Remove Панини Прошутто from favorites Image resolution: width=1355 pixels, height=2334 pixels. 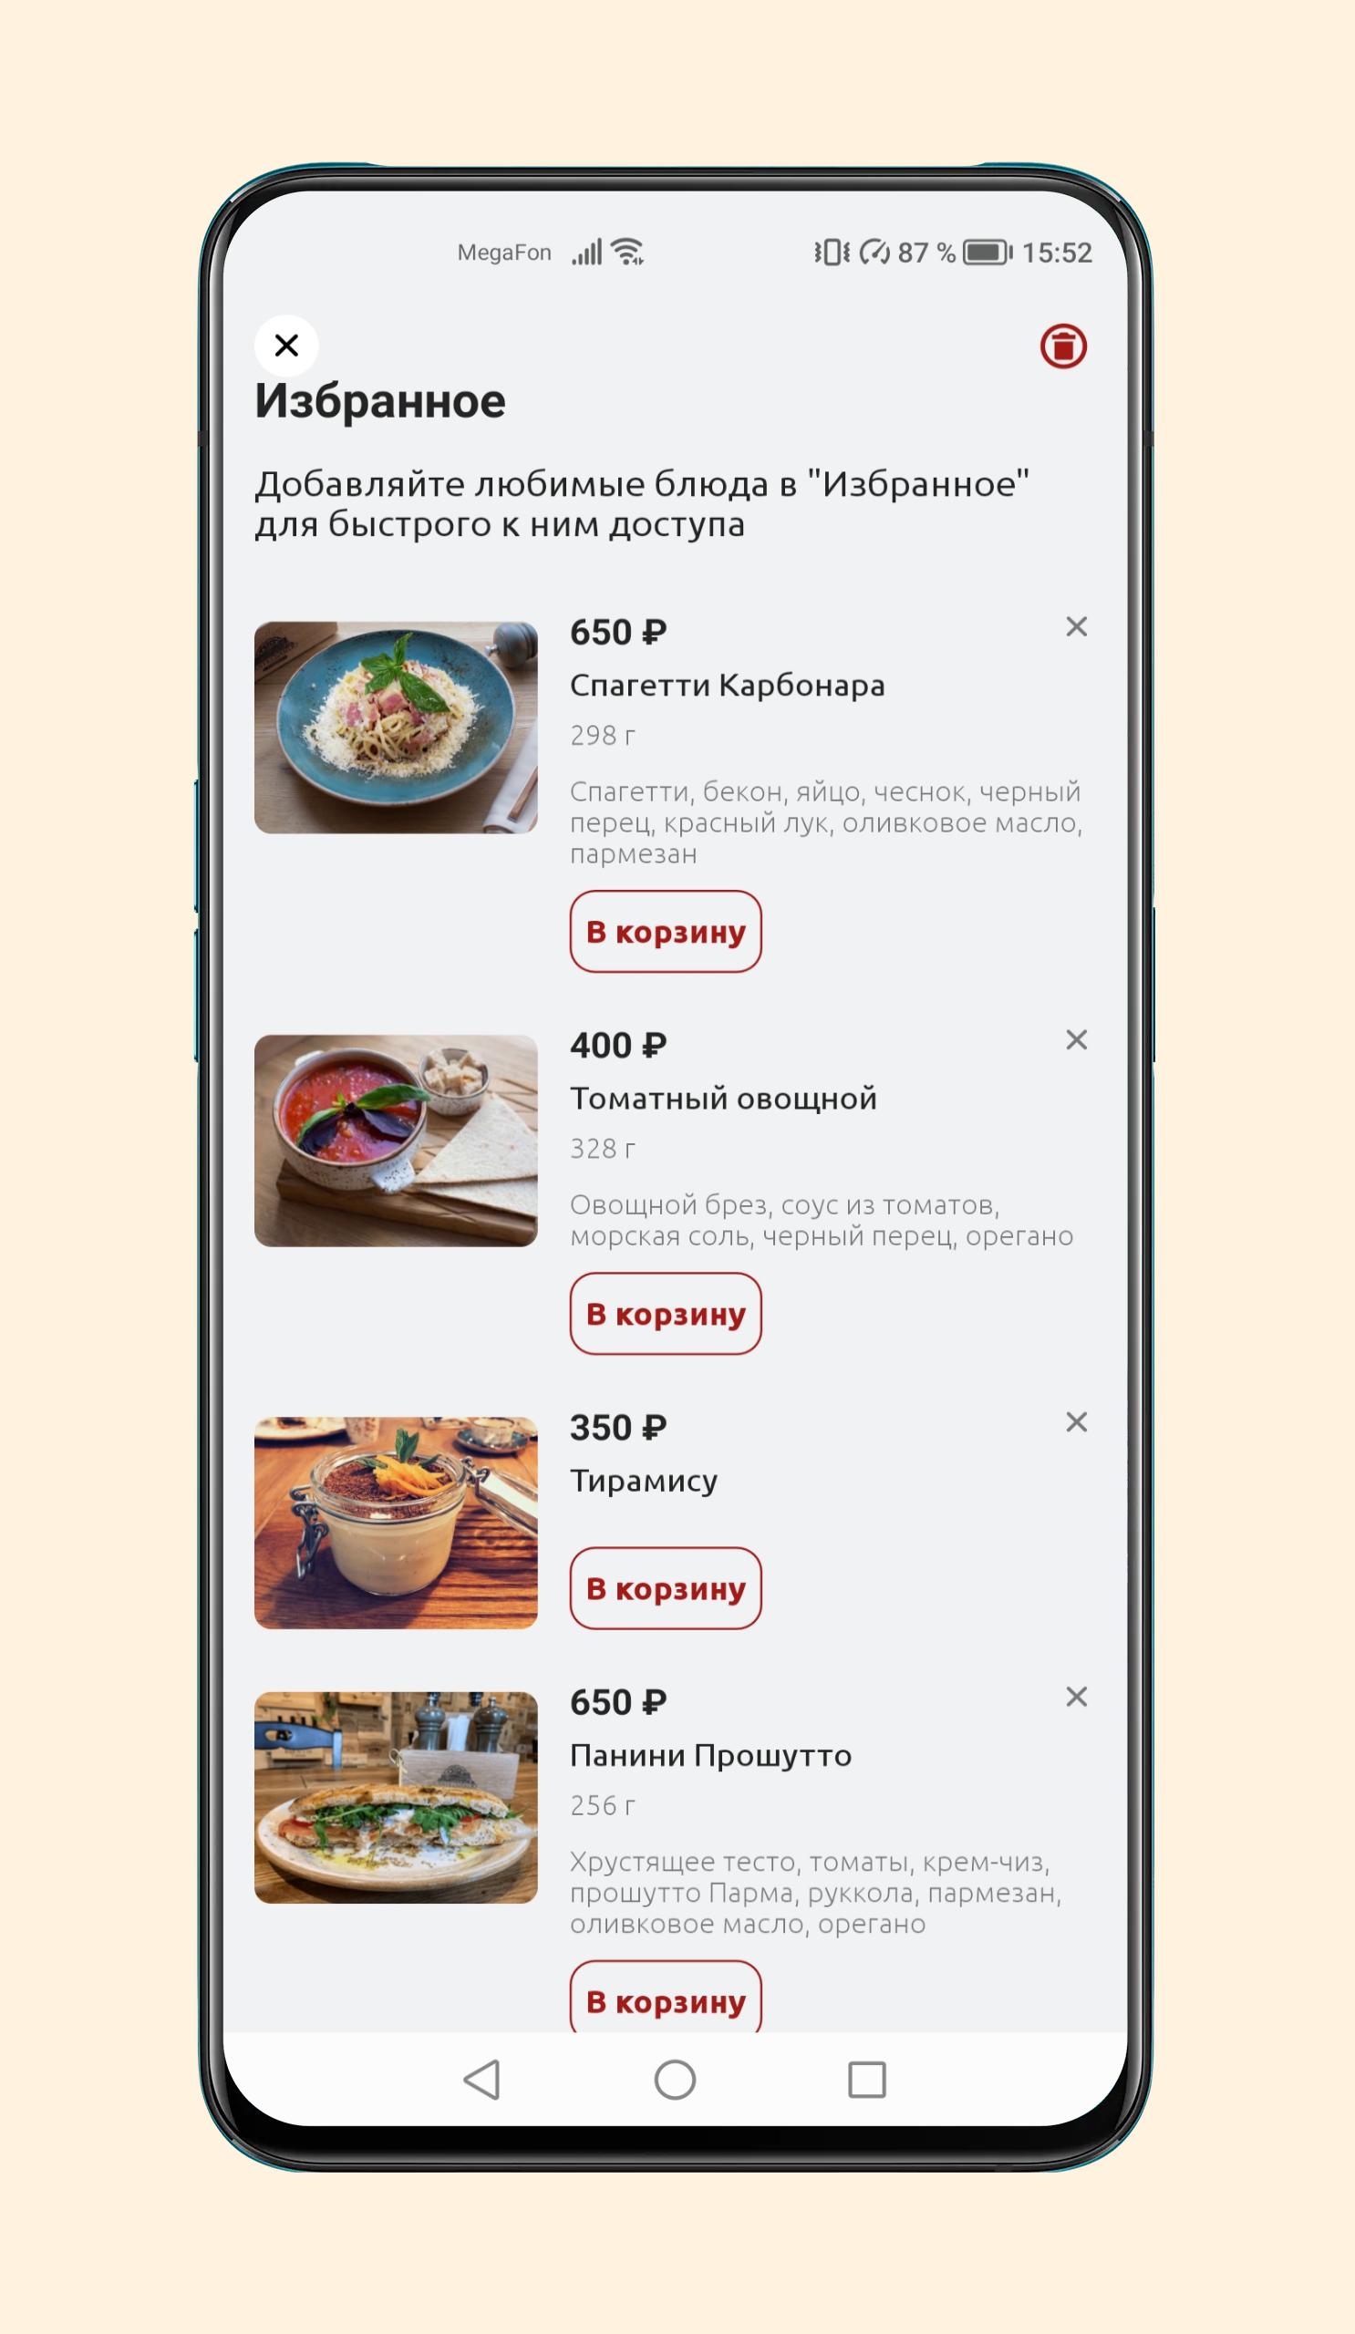pyautogui.click(x=1075, y=1697)
